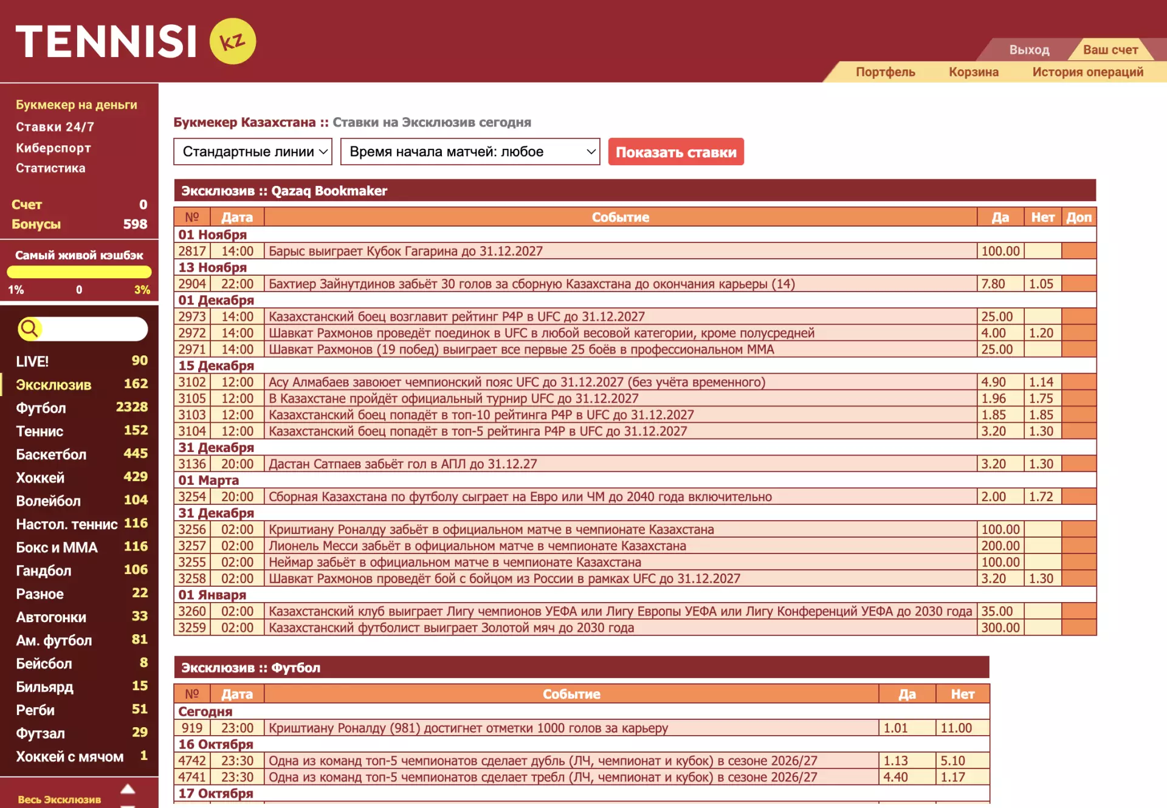Click Да odds 7.80 for Бахтиер Зайнутдинов
The height and width of the screenshot is (808, 1167).
1000,284
